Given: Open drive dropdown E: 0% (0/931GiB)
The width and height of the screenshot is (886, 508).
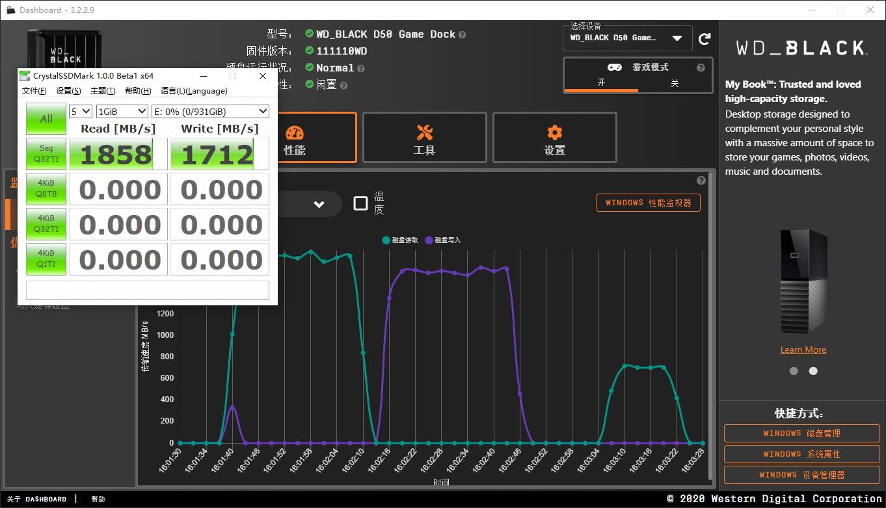Looking at the screenshot, I should (x=210, y=112).
